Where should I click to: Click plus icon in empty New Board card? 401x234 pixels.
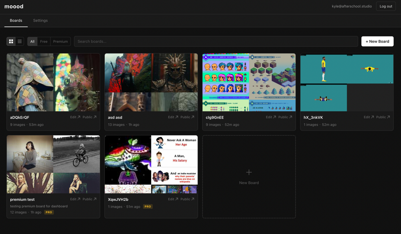tap(249, 172)
